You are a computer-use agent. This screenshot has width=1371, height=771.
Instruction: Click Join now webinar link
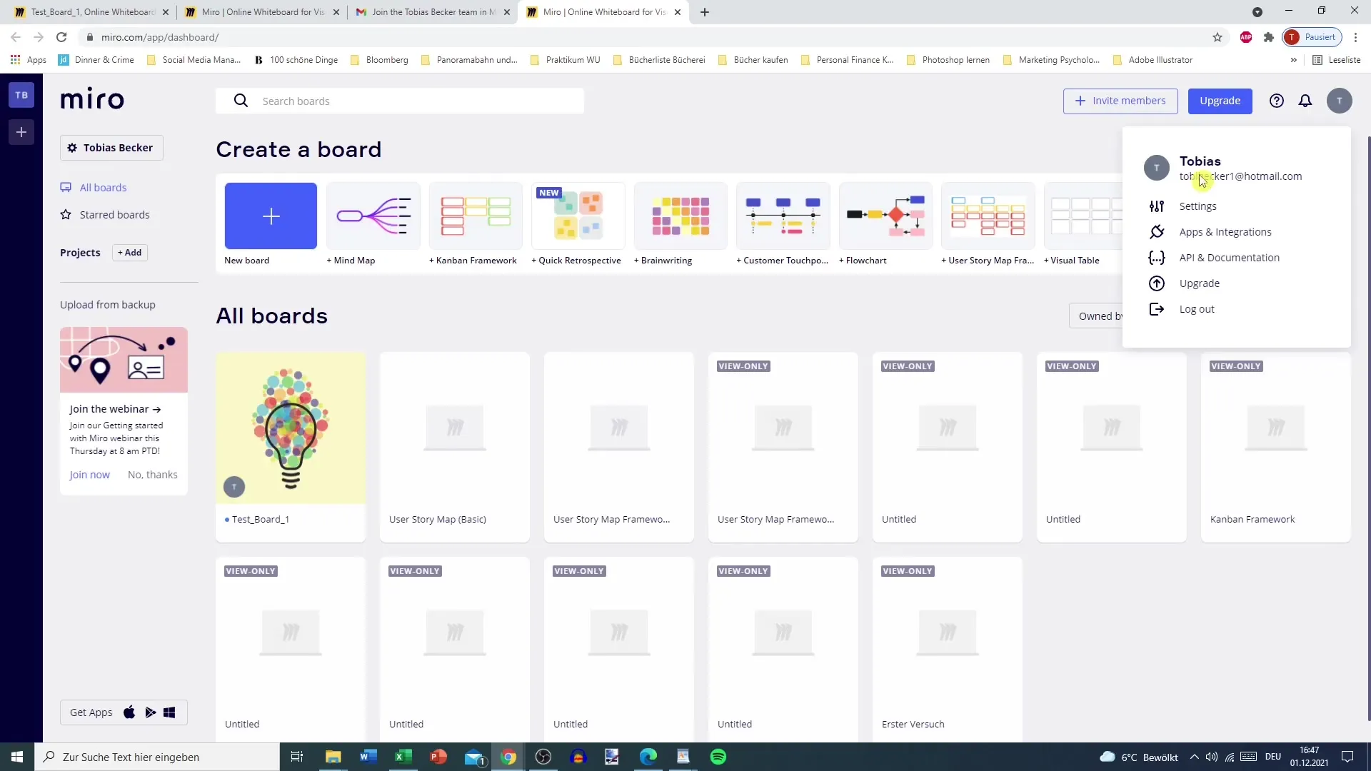click(x=89, y=475)
